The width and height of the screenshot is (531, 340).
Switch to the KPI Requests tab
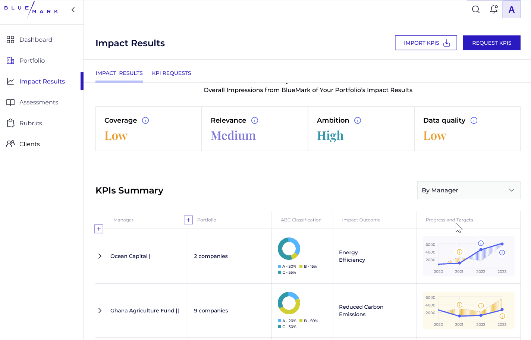click(x=172, y=73)
